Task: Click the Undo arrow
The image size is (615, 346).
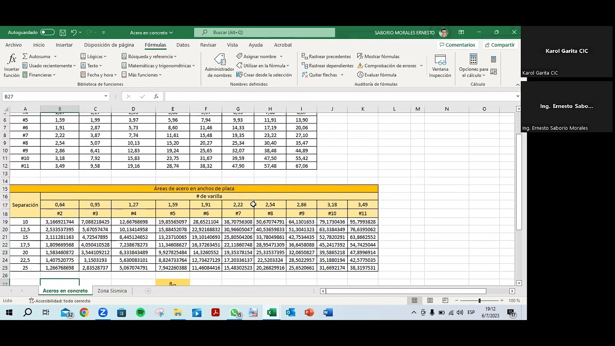Action: [74, 33]
